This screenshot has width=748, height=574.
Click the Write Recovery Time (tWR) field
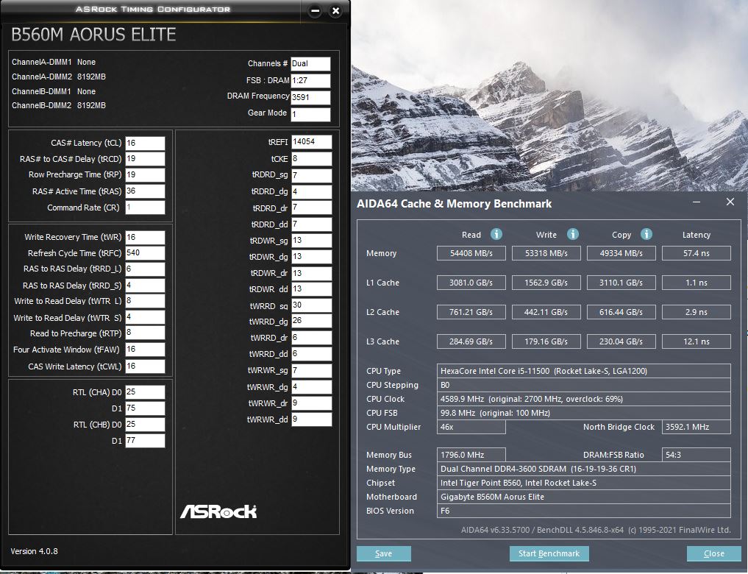[x=145, y=237]
